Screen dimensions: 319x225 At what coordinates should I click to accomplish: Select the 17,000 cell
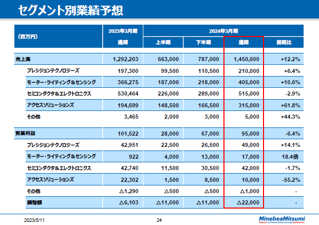pyautogui.click(x=251, y=157)
